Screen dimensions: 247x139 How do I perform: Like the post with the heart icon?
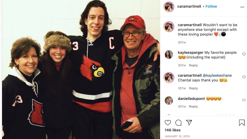168,123
